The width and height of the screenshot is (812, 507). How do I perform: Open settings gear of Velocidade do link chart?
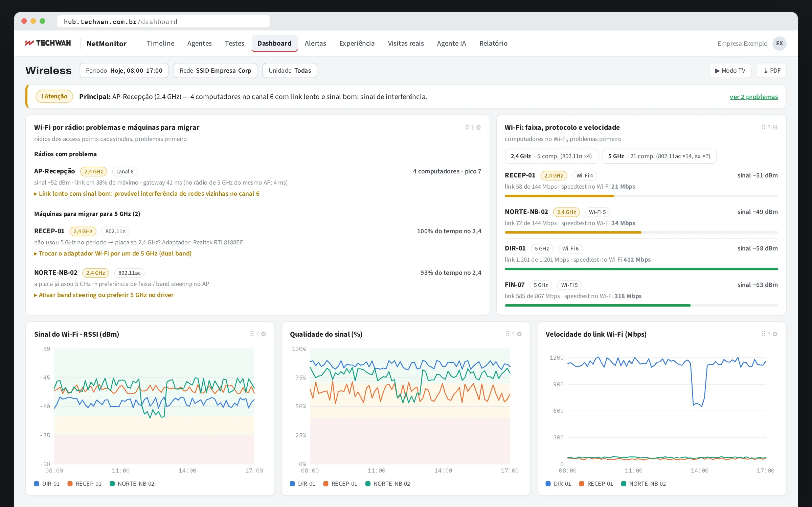[x=775, y=334]
